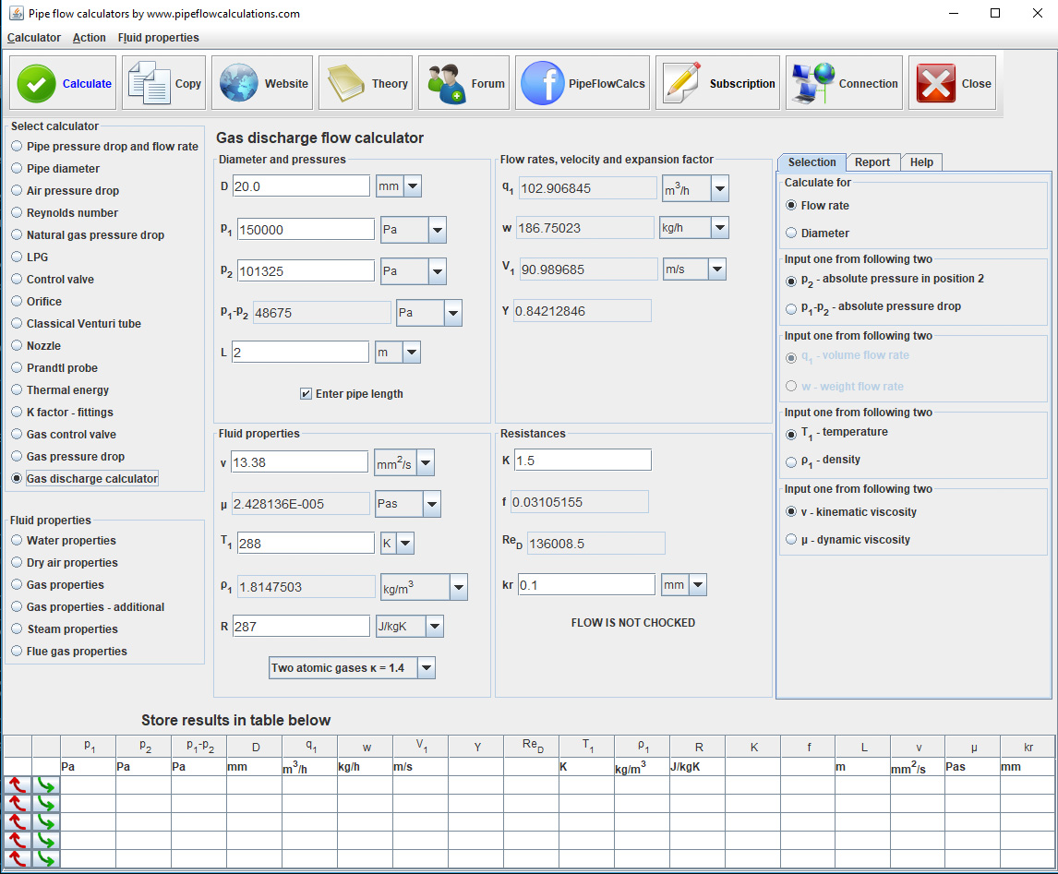Viewport: 1058px width, 874px height.
Task: Click the diameter D input field
Action: click(x=301, y=186)
